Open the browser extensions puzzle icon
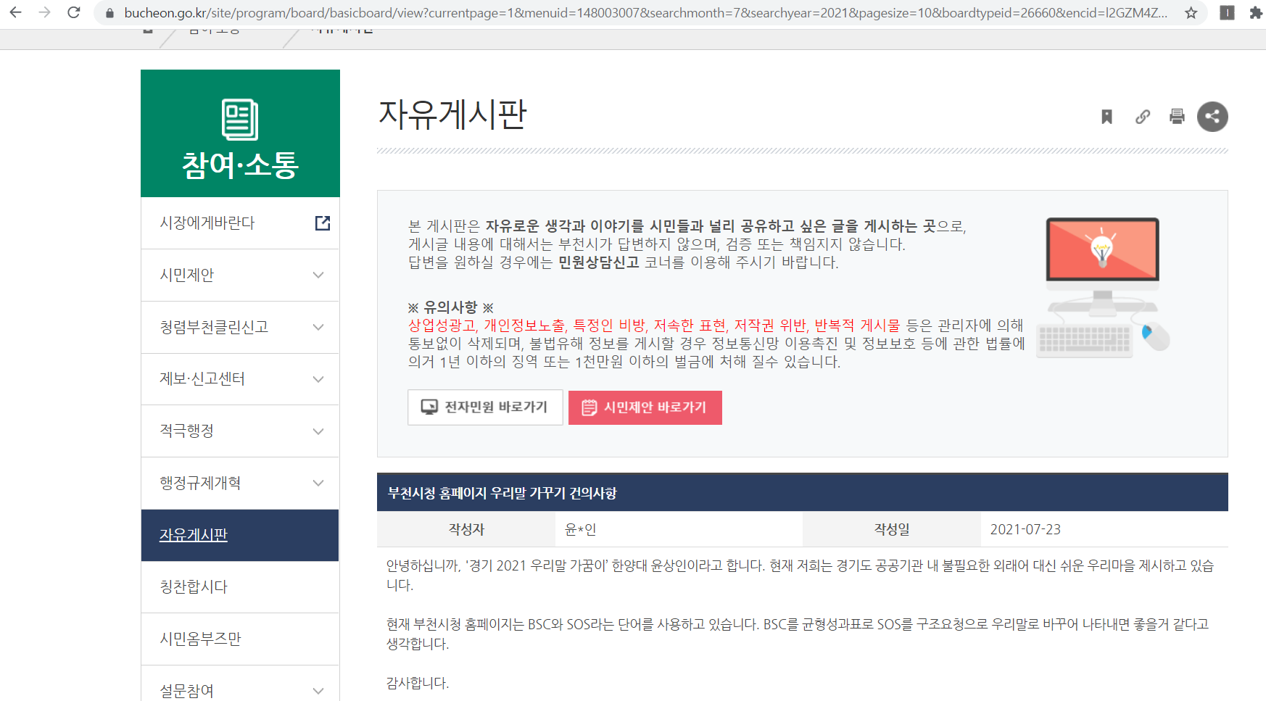 [1256, 13]
